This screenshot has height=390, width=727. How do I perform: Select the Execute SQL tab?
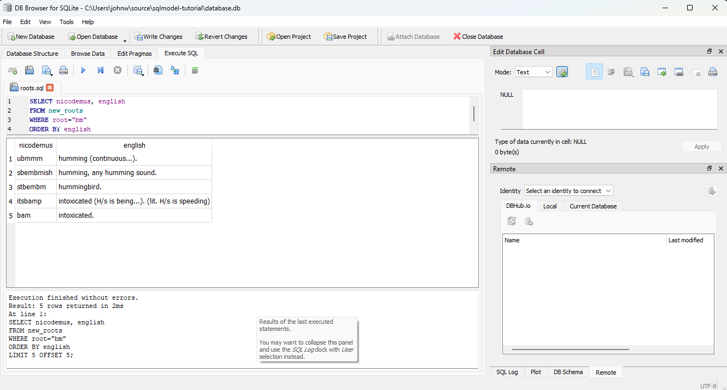click(x=181, y=53)
